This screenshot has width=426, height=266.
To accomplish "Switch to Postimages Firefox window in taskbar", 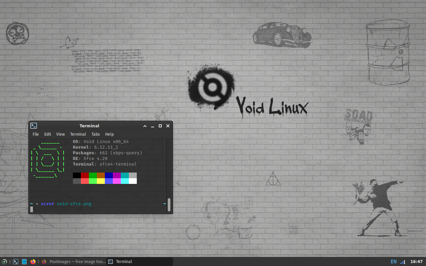I will [73, 262].
